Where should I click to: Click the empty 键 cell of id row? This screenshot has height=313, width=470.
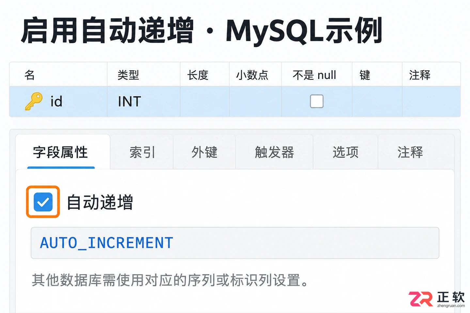click(377, 101)
